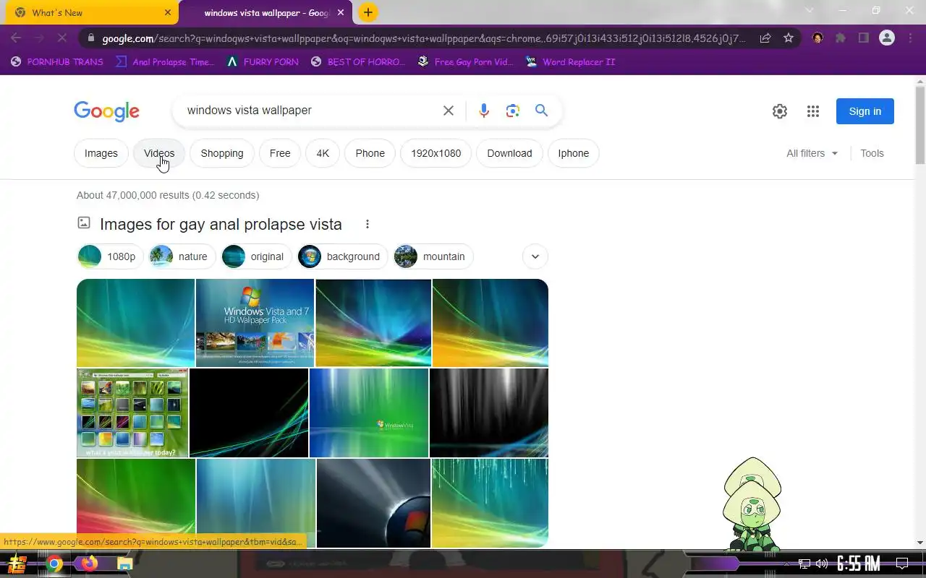Open a new tab with the plus button
The image size is (926, 578).
(x=368, y=12)
